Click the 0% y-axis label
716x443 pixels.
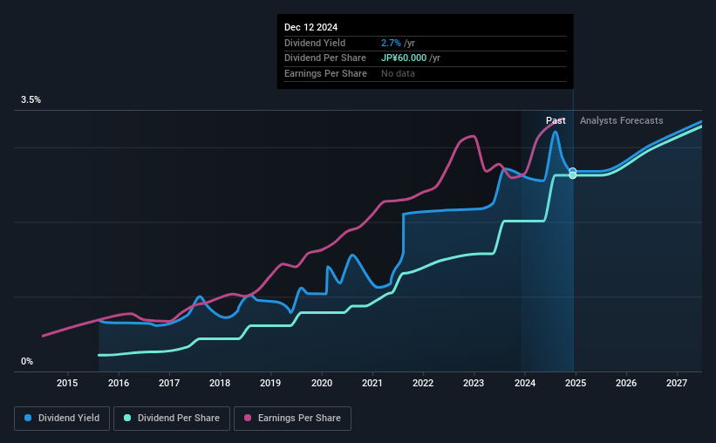27,361
